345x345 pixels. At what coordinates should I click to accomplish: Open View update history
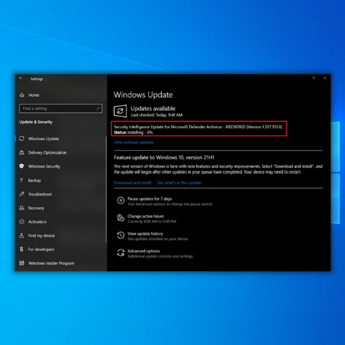145,233
